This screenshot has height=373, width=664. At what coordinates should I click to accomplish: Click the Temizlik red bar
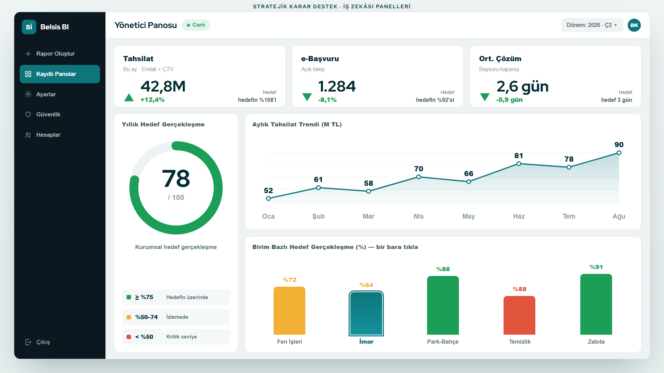pos(519,315)
